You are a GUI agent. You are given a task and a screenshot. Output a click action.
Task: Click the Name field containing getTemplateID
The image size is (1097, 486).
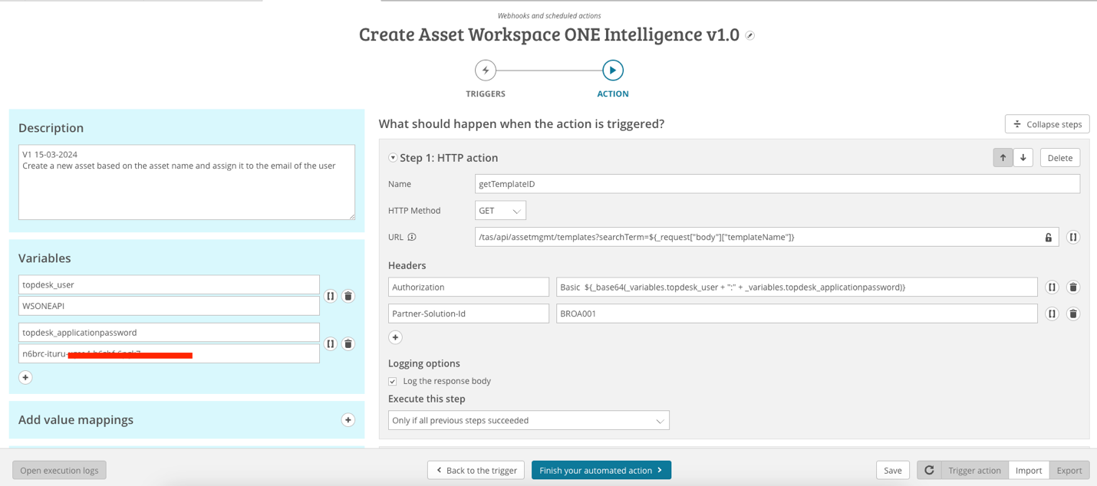776,184
